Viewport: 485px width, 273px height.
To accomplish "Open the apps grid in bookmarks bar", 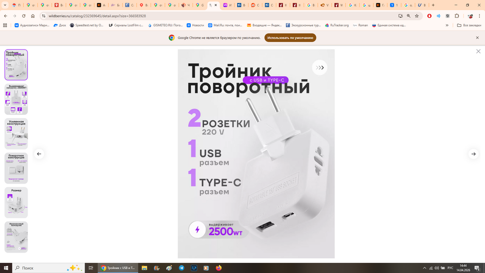I will 5,25.
